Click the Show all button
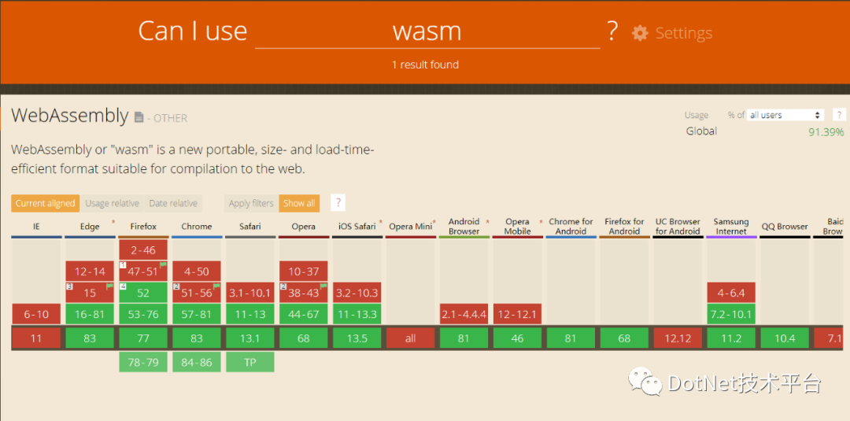This screenshot has width=850, height=421. (299, 203)
